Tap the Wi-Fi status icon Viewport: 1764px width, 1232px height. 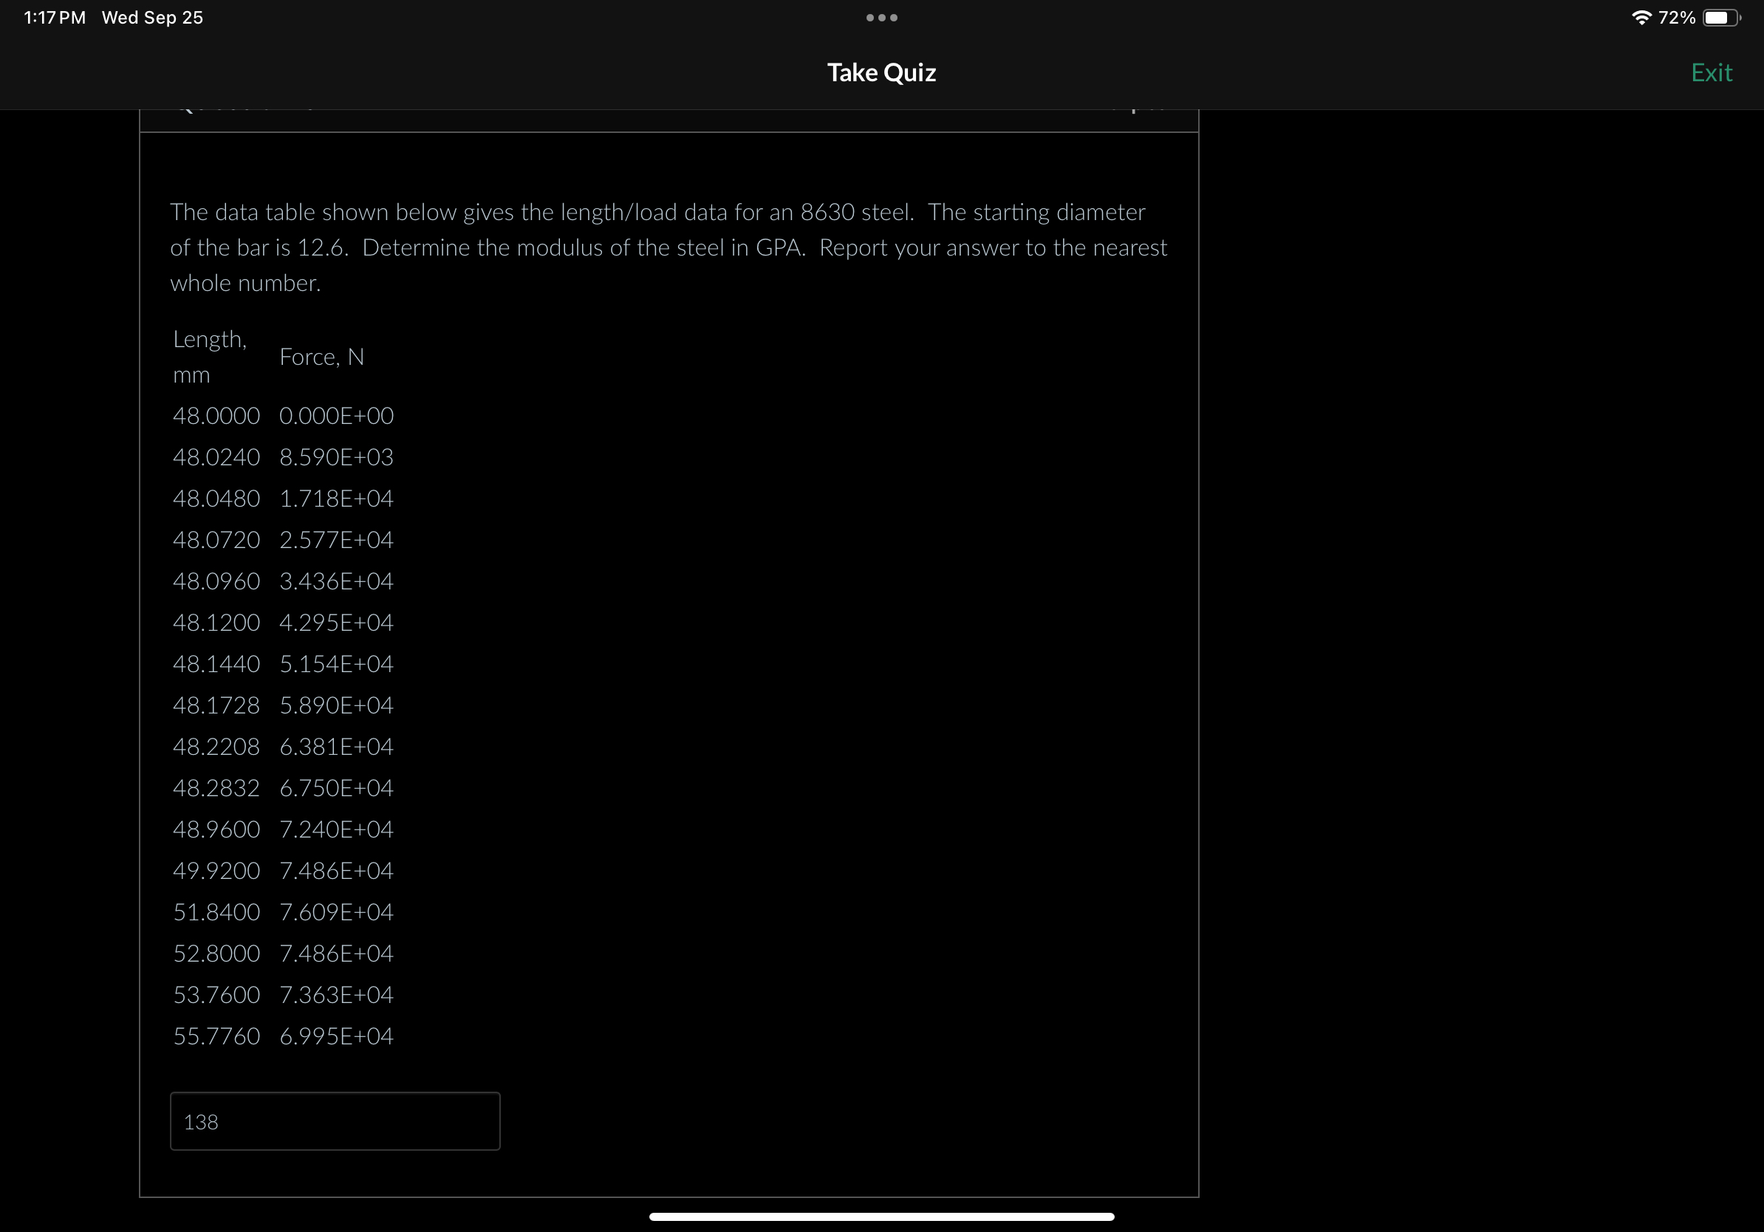(1641, 18)
